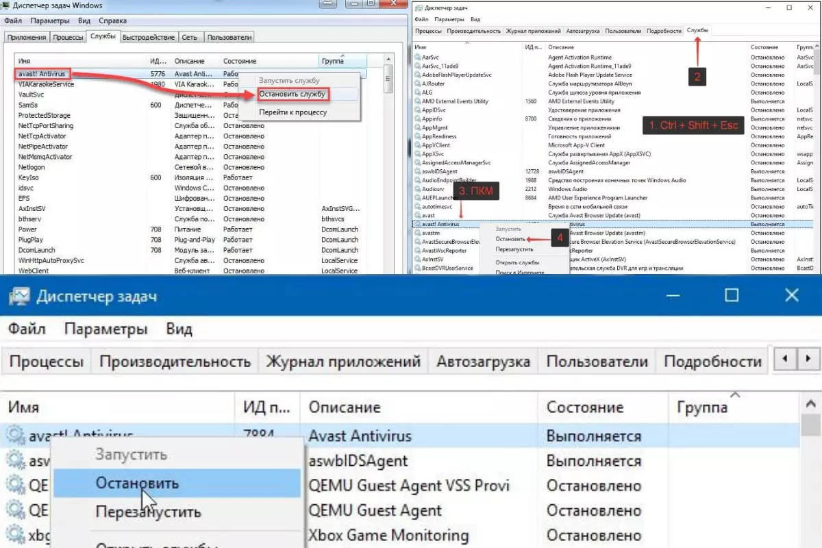Click the gear icon next to AppMgmt
Viewport: 822px width, 548px height.
coord(417,127)
